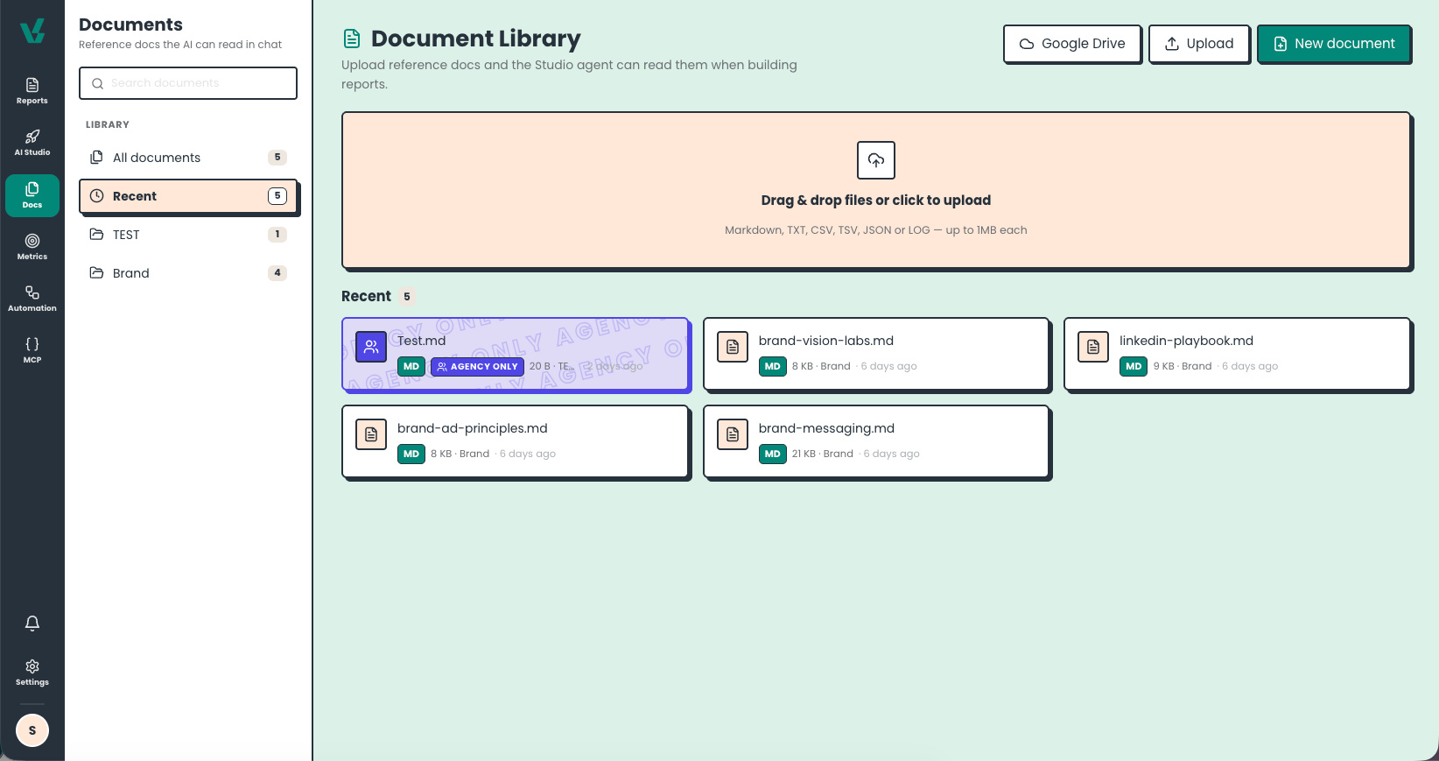
Task: Open notifications bell
Action: point(32,624)
